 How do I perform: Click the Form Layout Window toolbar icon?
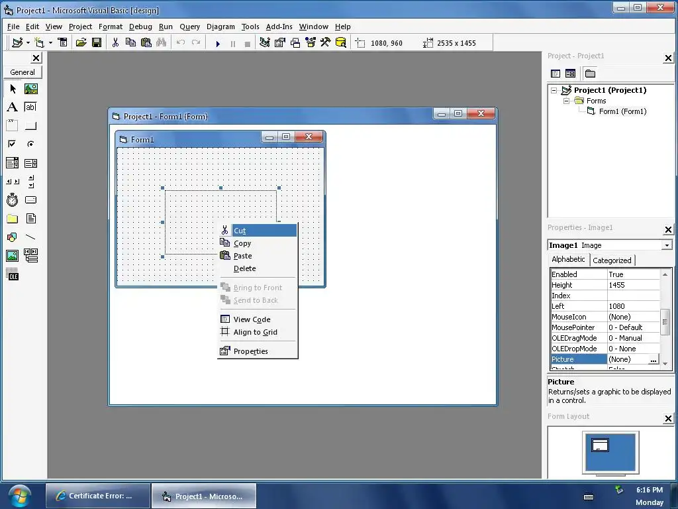pyautogui.click(x=295, y=42)
